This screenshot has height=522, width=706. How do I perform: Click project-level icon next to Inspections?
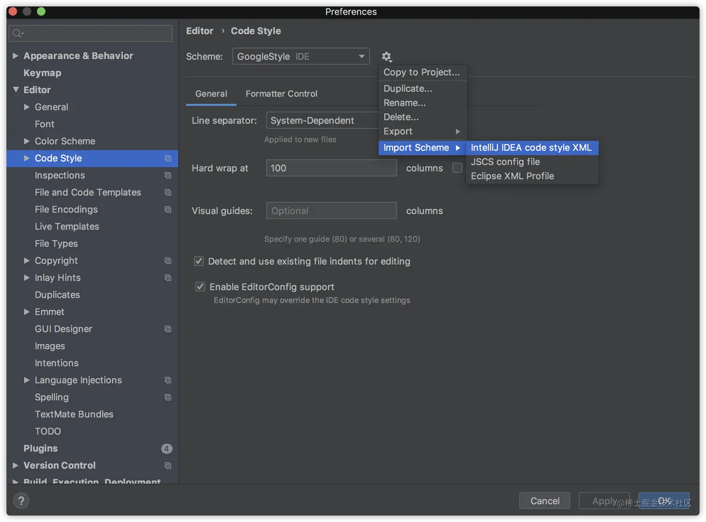168,175
